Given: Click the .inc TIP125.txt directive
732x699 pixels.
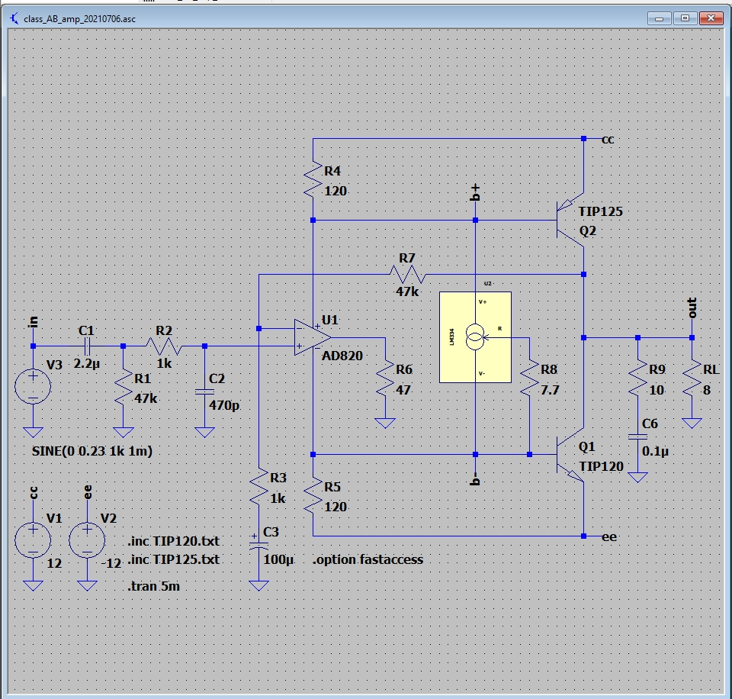Looking at the screenshot, I should point(173,559).
